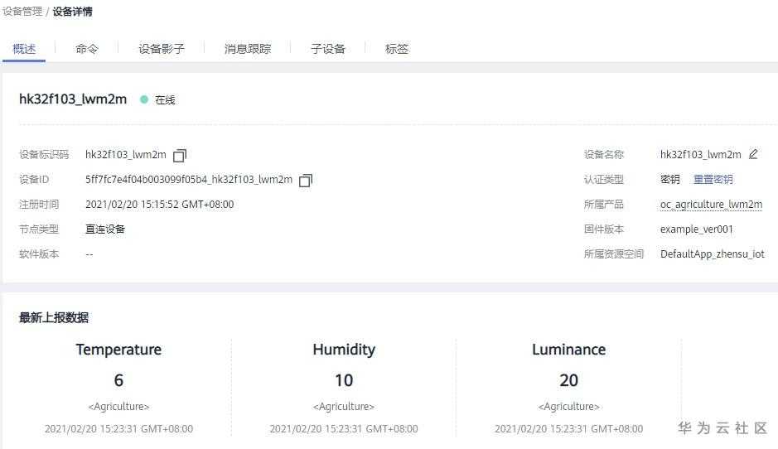
Task: Click the 最新上报数据 section heading
Action: [x=54, y=317]
